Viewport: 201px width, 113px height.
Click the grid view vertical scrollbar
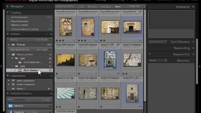[x=145, y=56]
